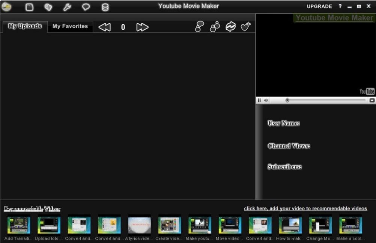Open the 'How to mak...' video thumbnail
376x243 pixels.
(x=290, y=225)
